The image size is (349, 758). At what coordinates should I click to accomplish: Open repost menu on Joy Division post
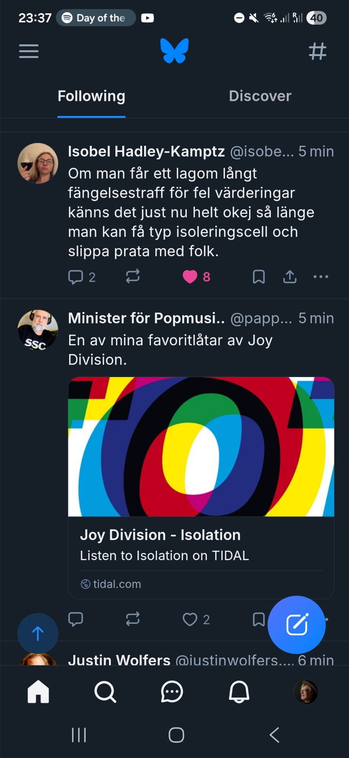pos(133,619)
